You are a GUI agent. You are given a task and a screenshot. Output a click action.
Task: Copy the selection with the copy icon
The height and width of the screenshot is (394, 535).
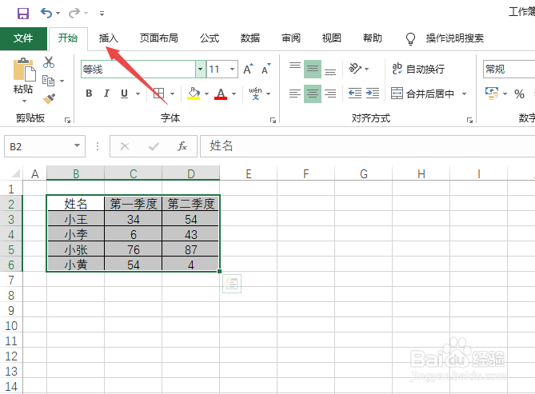[x=48, y=81]
